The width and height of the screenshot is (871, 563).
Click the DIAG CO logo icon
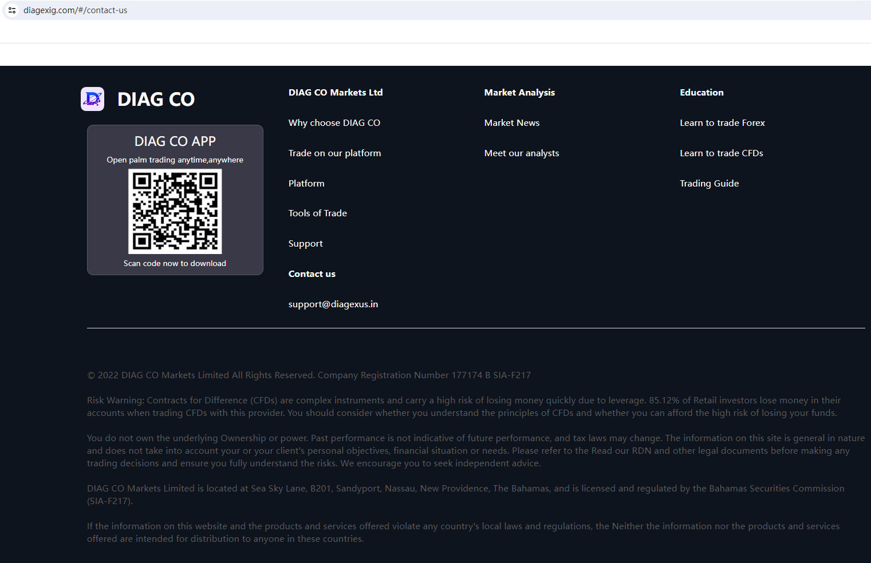pos(92,99)
